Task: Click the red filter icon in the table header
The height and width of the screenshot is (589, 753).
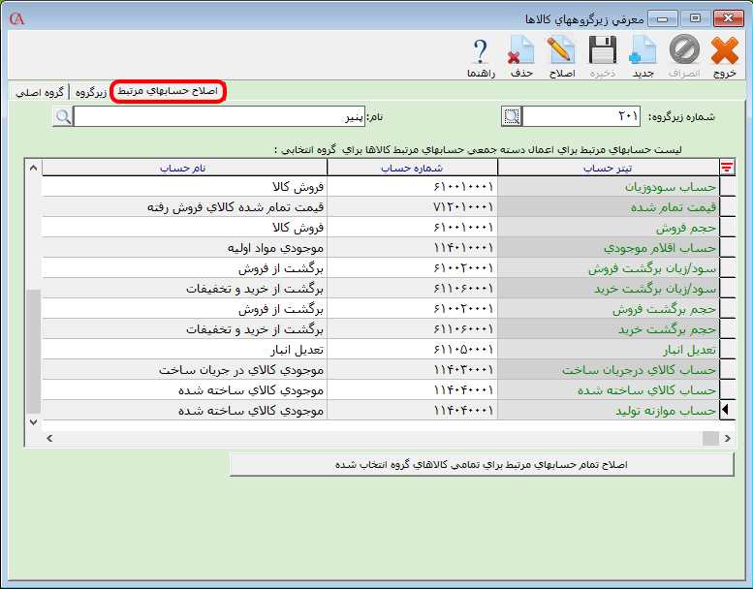Action: point(727,168)
